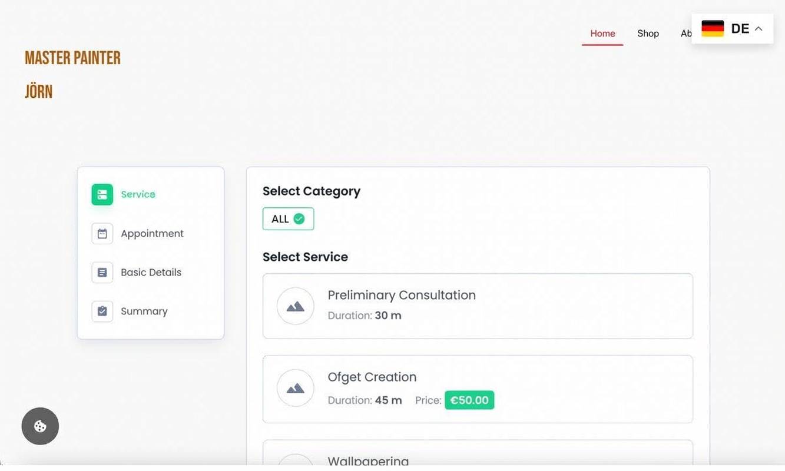Viewport: 785px width, 471px height.
Task: Click the About menu item
Action: pyautogui.click(x=686, y=33)
